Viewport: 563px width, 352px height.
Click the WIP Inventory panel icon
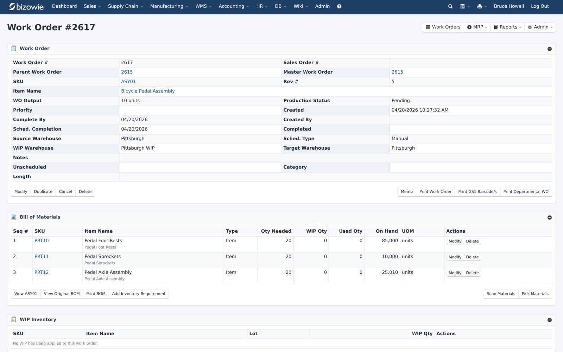click(14, 319)
